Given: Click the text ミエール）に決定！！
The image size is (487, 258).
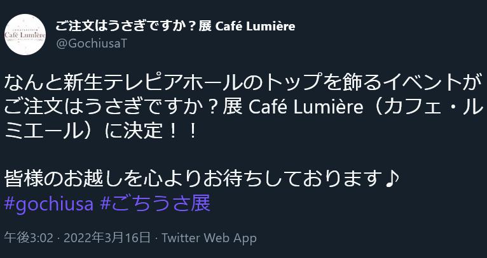Looking at the screenshot, I should pos(102,132).
